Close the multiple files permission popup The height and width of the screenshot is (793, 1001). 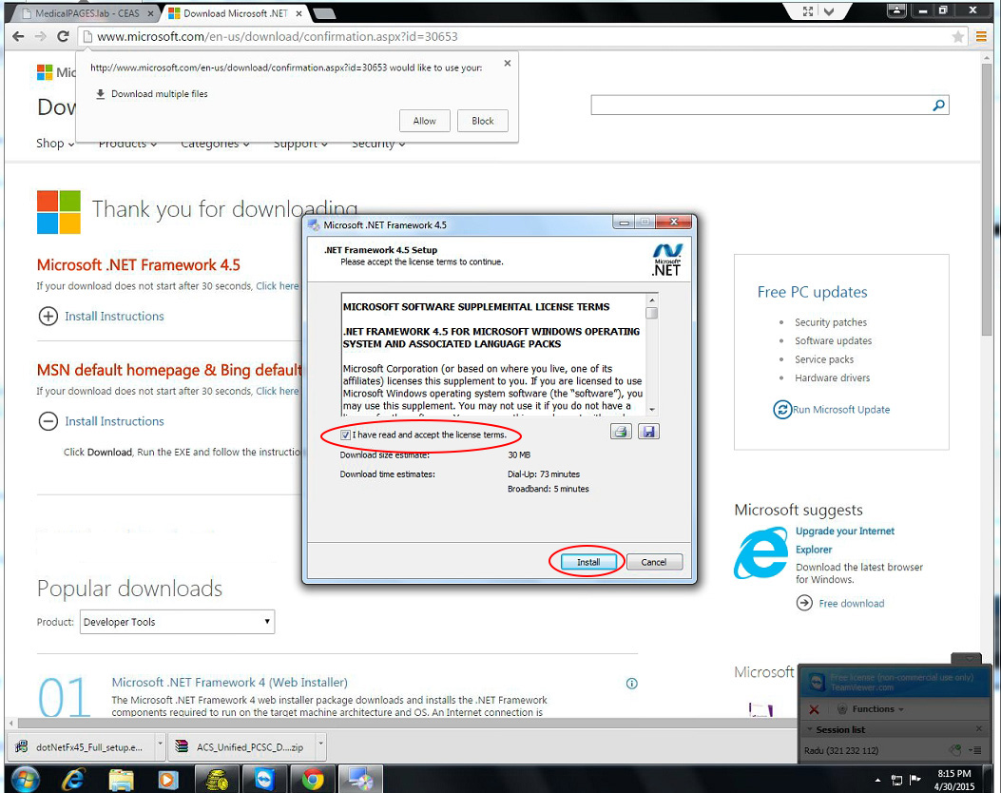(508, 63)
